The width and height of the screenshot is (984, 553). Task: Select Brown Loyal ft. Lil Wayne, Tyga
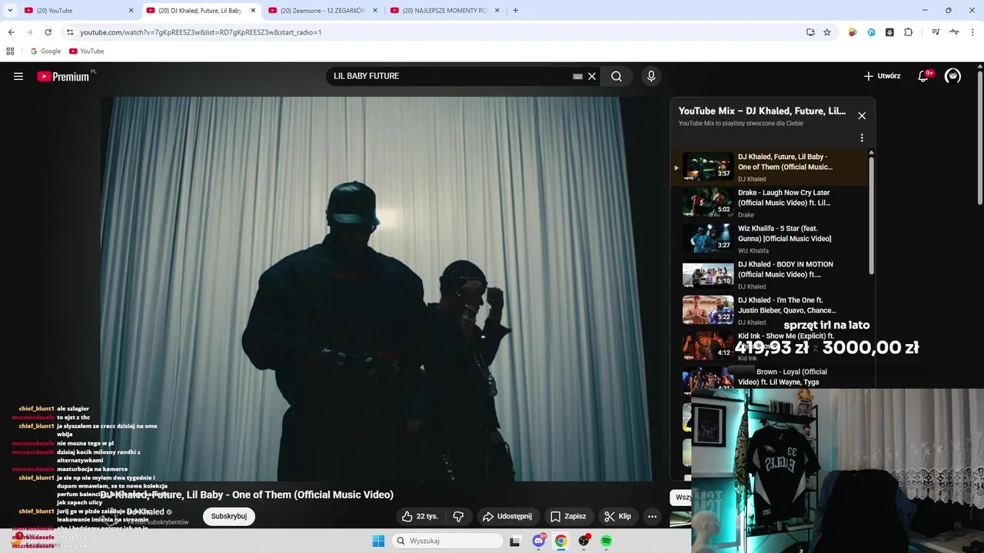point(771,377)
